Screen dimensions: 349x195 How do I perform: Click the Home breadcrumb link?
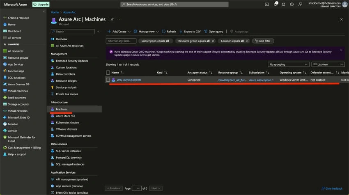pyautogui.click(x=55, y=12)
